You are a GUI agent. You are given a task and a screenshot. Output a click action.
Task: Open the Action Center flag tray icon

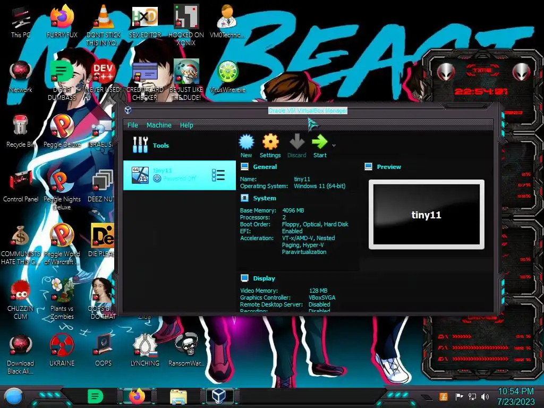458,396
